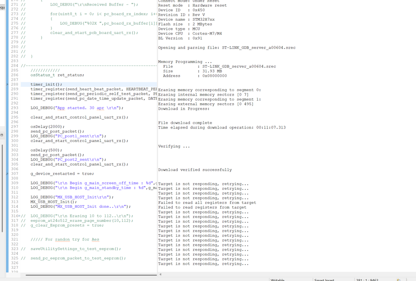Click the annotation marker beside line 307
The width and height of the screenshot is (416, 281).
(7, 174)
